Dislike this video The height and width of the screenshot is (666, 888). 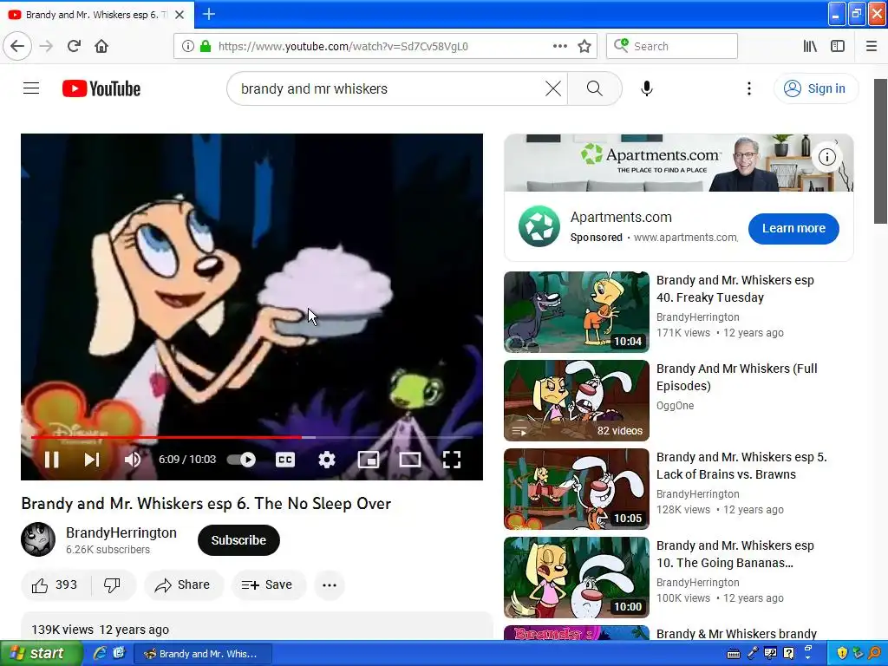[x=113, y=585]
